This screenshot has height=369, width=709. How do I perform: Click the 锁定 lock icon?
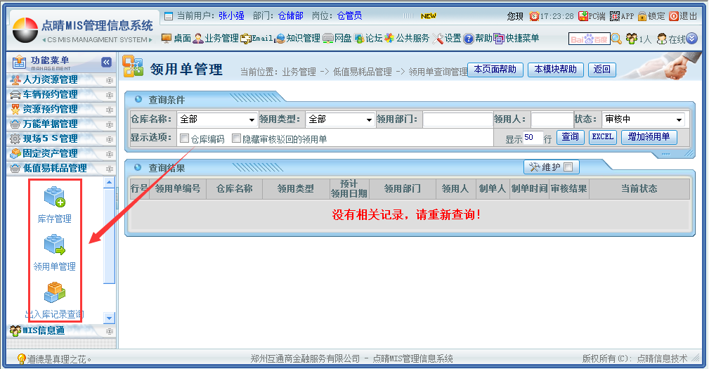642,16
